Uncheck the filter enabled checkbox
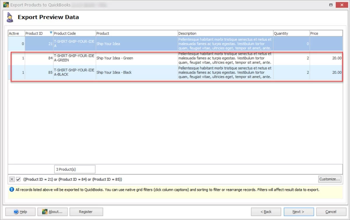350x220 pixels. click(x=18, y=179)
